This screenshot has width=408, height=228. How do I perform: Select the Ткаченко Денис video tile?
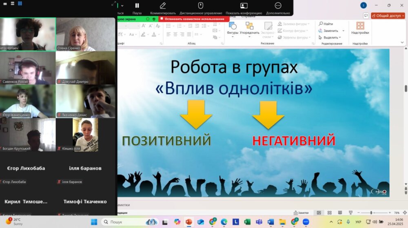click(x=86, y=101)
